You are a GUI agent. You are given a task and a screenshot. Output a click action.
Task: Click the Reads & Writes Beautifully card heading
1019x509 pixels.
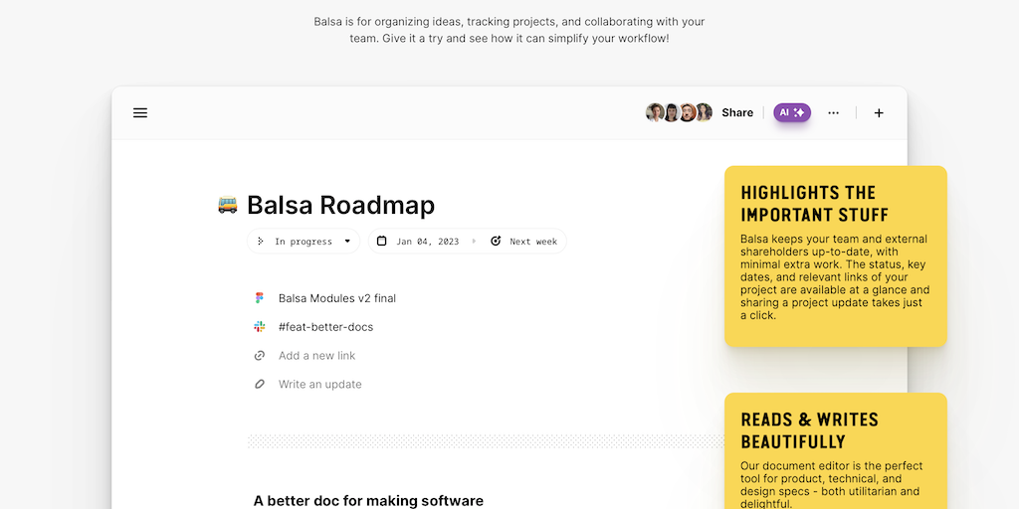click(x=809, y=430)
